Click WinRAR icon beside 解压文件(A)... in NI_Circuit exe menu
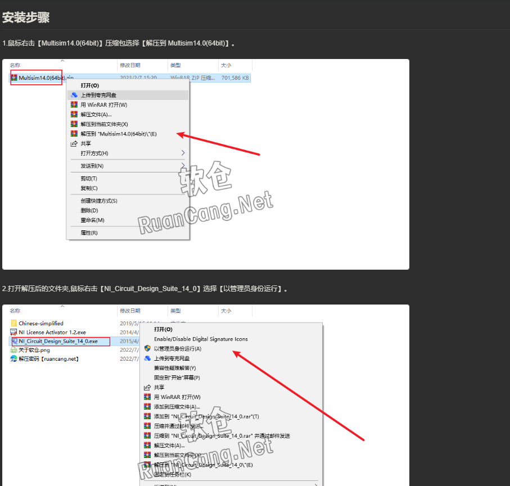510x486 pixels. tap(147, 446)
